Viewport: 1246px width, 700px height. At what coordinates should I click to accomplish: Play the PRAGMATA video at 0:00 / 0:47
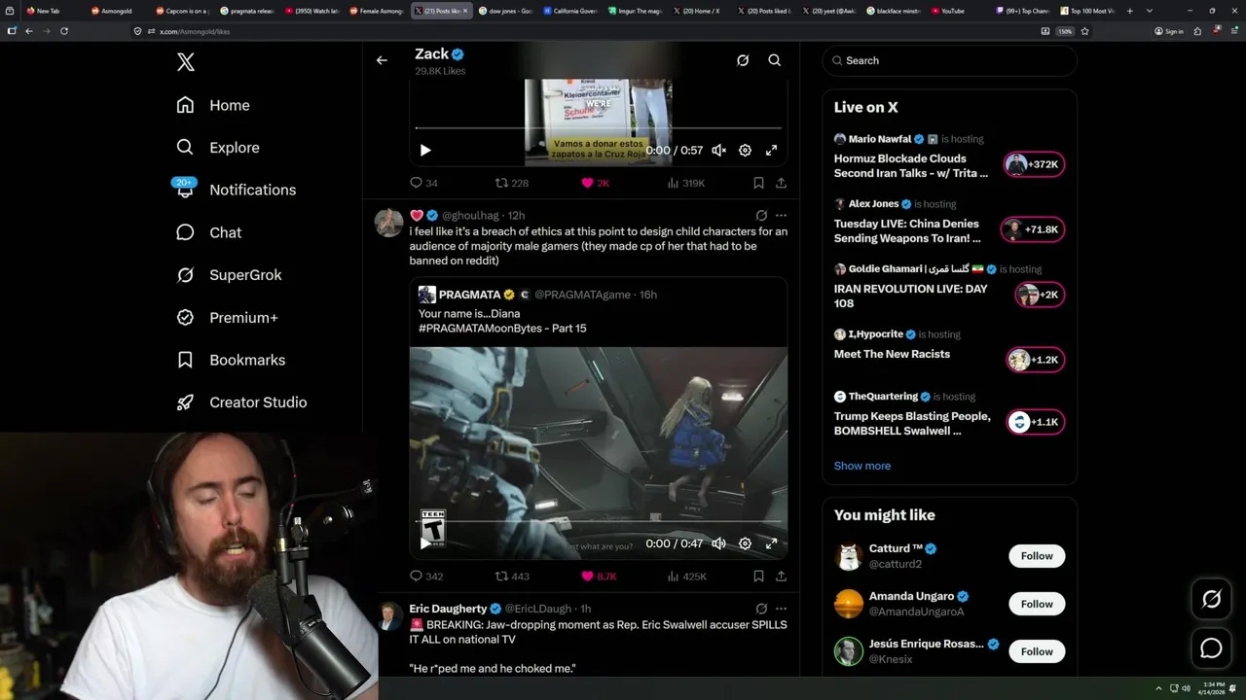425,543
